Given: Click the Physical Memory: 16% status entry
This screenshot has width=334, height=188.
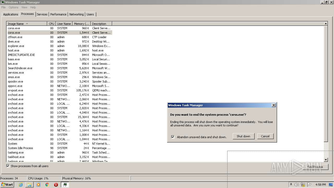Looking at the screenshot, I should point(96,178).
